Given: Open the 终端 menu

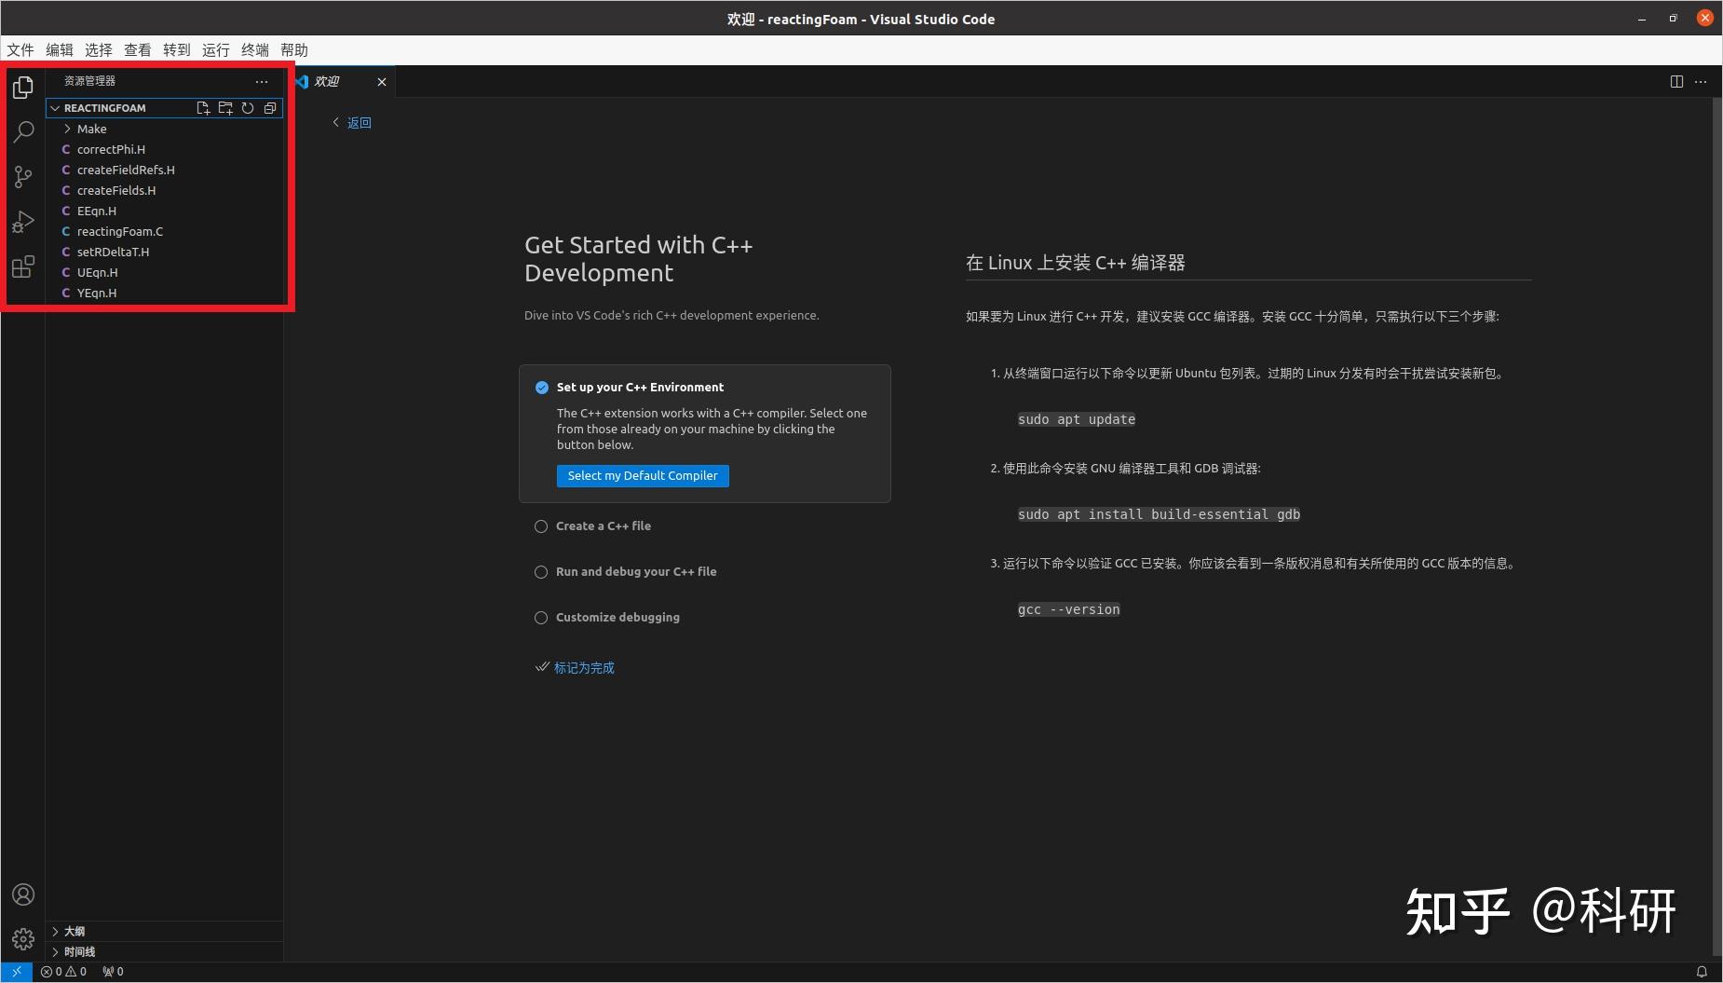Looking at the screenshot, I should click(254, 49).
